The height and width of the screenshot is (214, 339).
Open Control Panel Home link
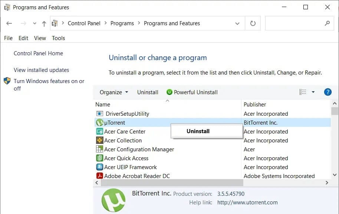click(x=38, y=53)
